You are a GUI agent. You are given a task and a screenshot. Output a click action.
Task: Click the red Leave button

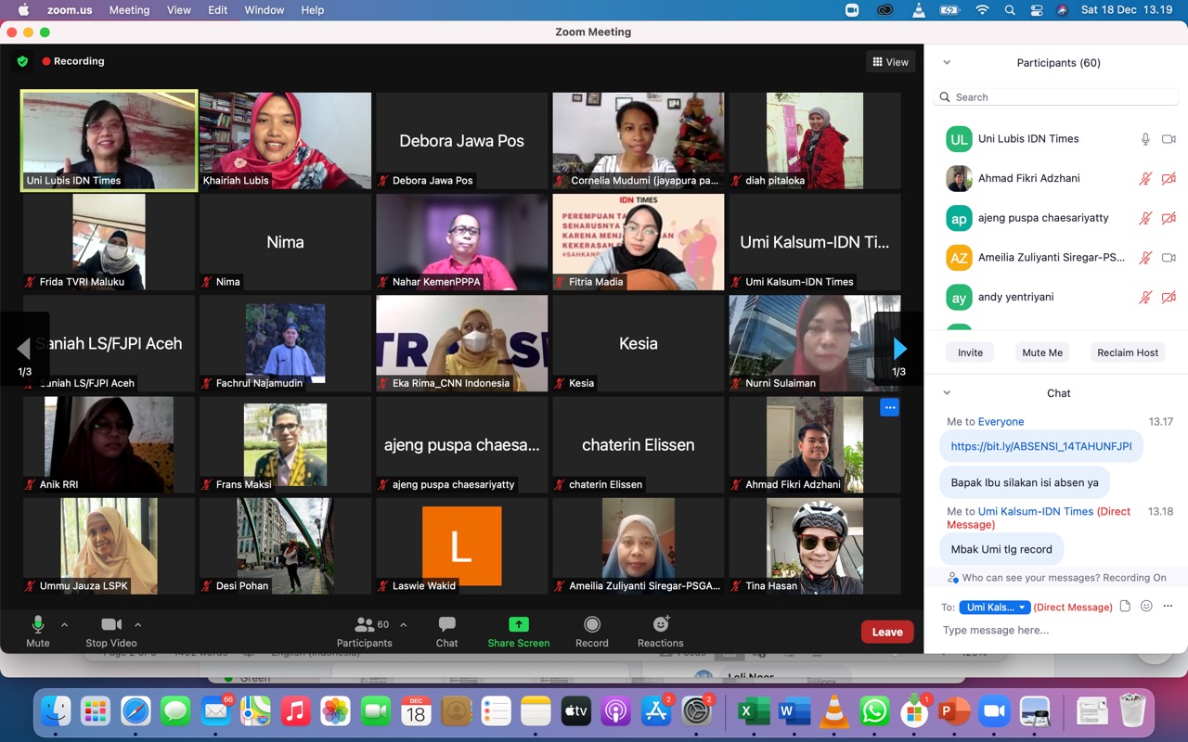click(x=886, y=632)
